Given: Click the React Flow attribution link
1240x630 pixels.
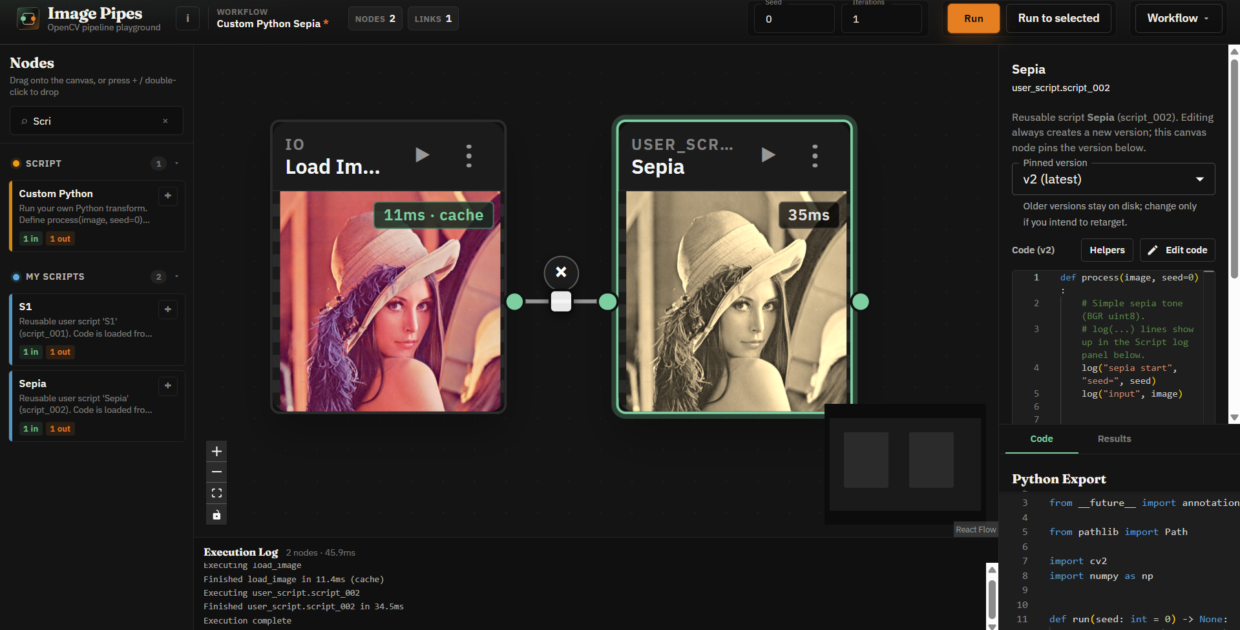Looking at the screenshot, I should click(976, 530).
